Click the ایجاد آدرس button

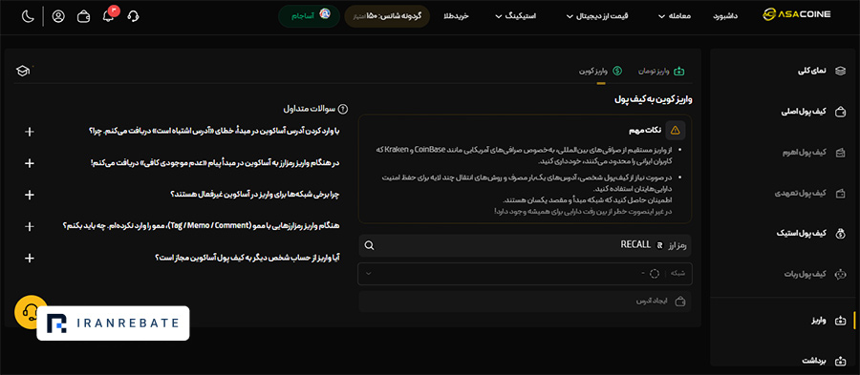click(525, 302)
